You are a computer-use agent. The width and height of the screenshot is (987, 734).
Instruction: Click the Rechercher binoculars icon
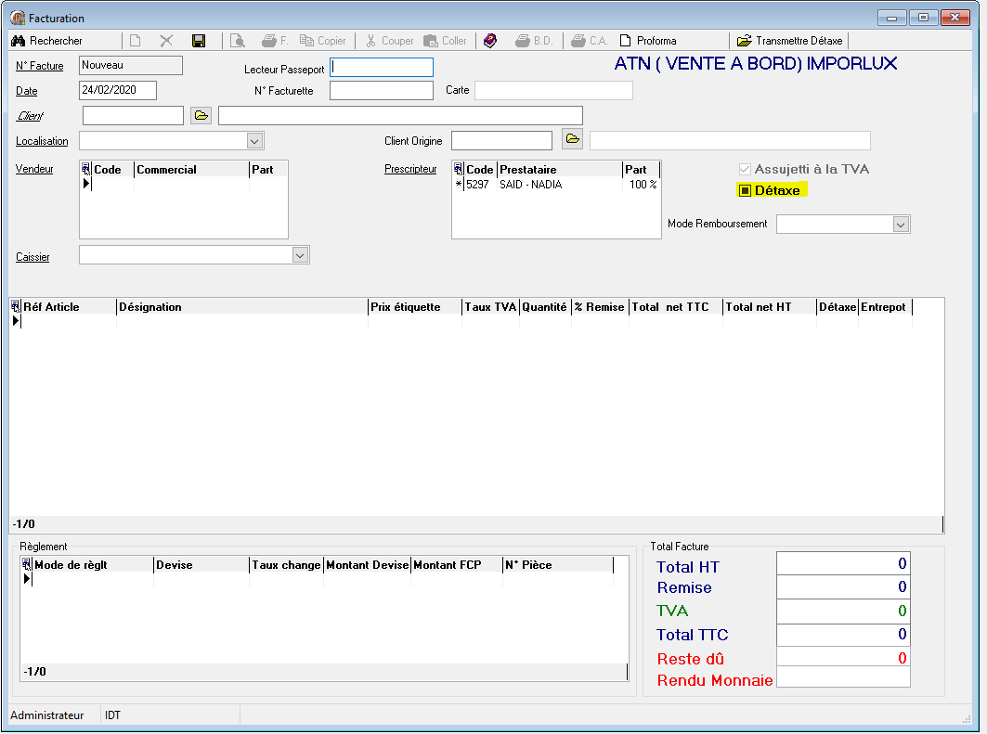point(18,41)
